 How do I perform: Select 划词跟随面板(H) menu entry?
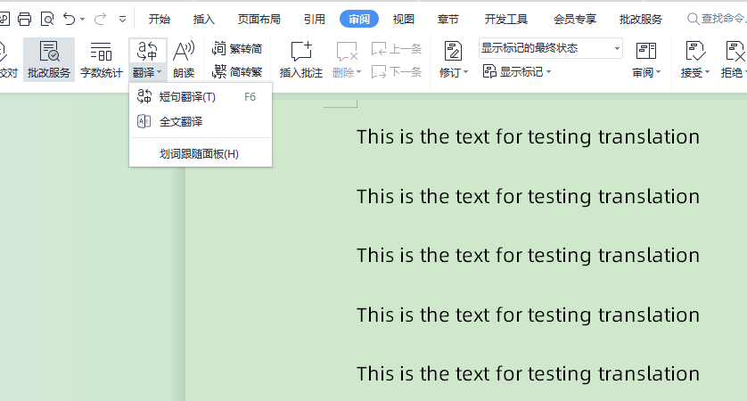tap(201, 154)
